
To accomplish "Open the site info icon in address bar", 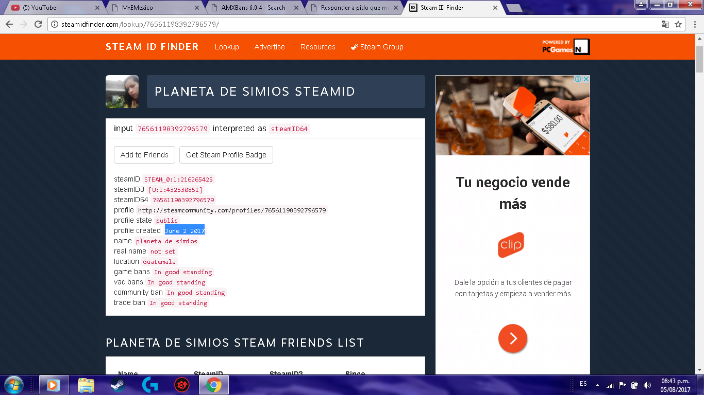I will tap(55, 24).
